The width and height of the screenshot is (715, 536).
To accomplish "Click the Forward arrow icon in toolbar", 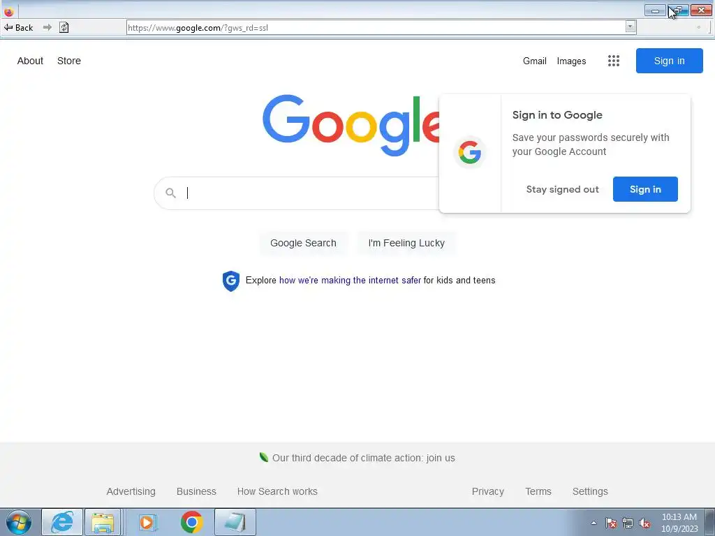I will pyautogui.click(x=47, y=27).
